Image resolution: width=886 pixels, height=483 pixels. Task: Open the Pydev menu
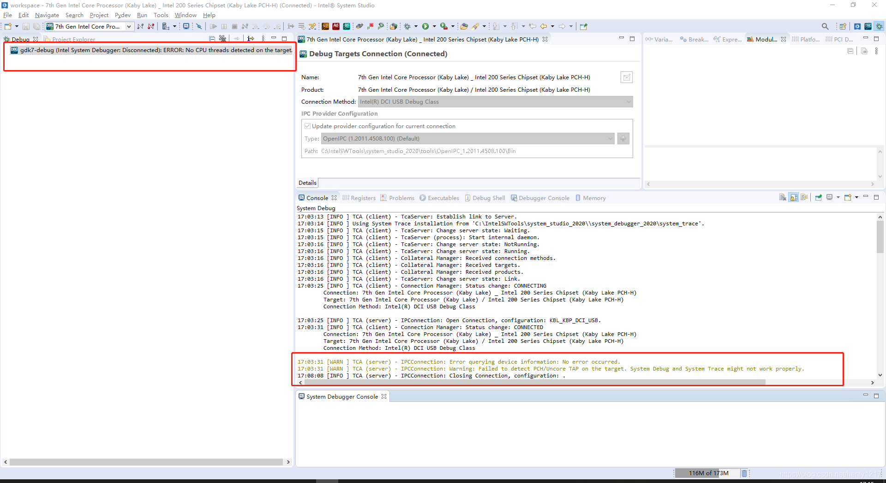(x=122, y=15)
